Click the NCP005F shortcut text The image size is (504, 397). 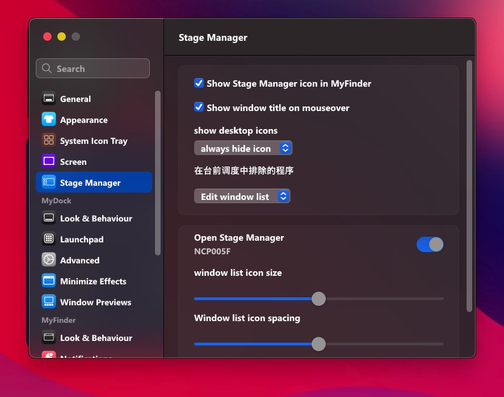coord(212,251)
